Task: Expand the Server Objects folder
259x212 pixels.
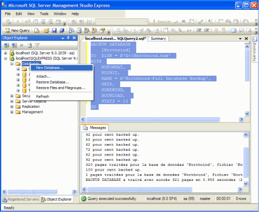Action: [x=12, y=101]
